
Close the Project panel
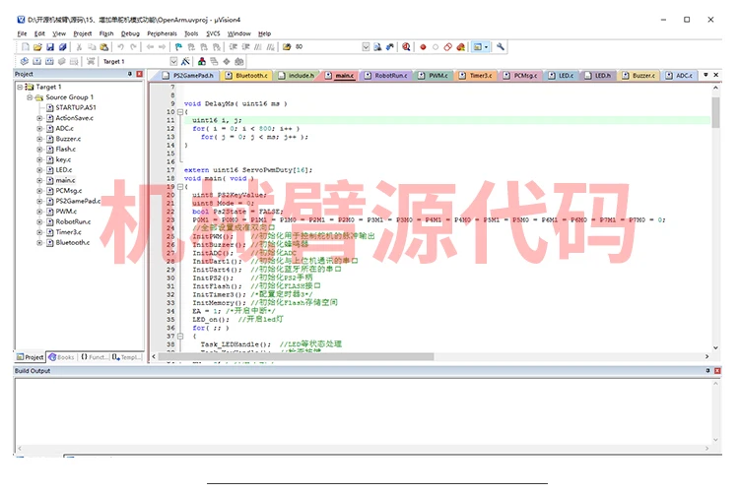pyautogui.click(x=140, y=75)
